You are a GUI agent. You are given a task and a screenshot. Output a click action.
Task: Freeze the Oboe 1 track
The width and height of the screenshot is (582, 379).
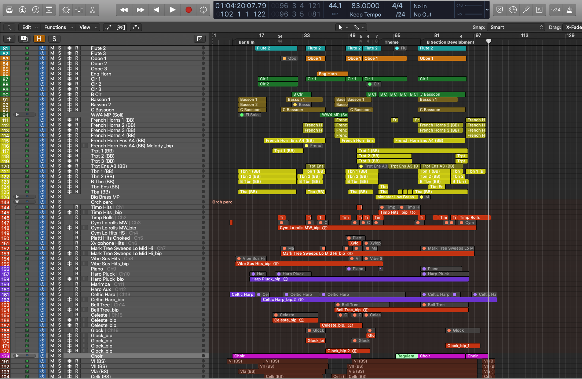(x=69, y=59)
